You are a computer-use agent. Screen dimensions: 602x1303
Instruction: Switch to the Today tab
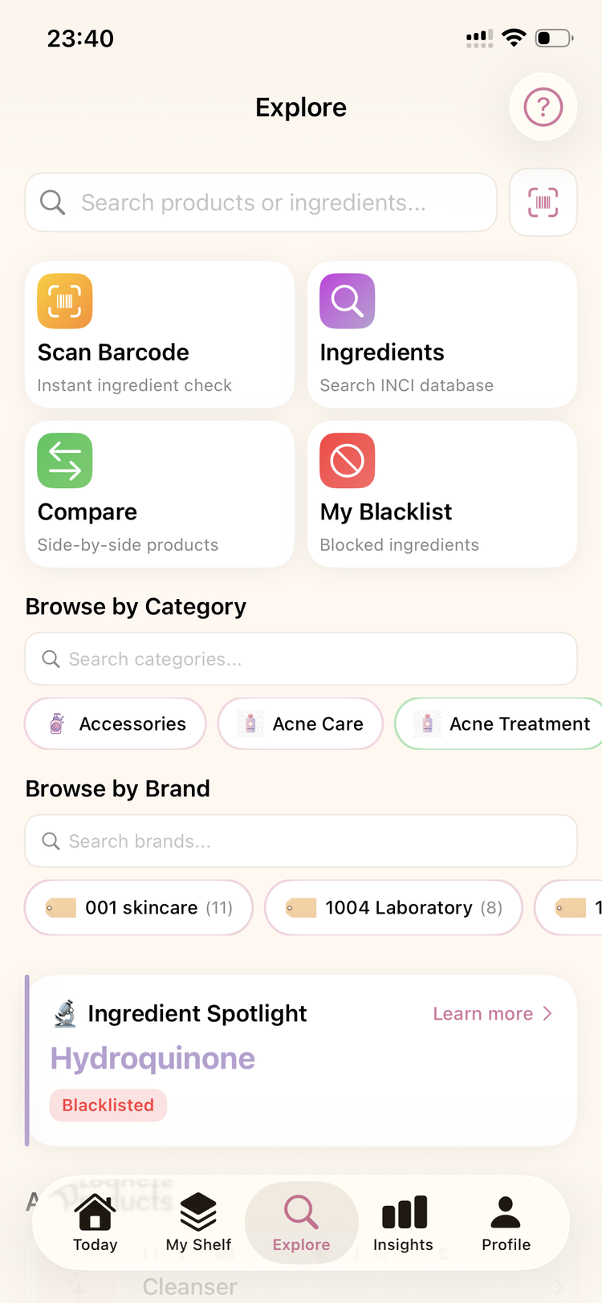tap(95, 1223)
